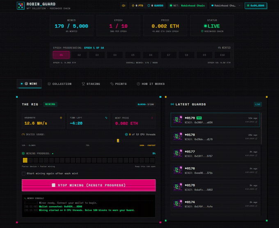279x228 pixels.
Task: Click the Wallet connected console line
Action: pyautogui.click(x=60, y=207)
